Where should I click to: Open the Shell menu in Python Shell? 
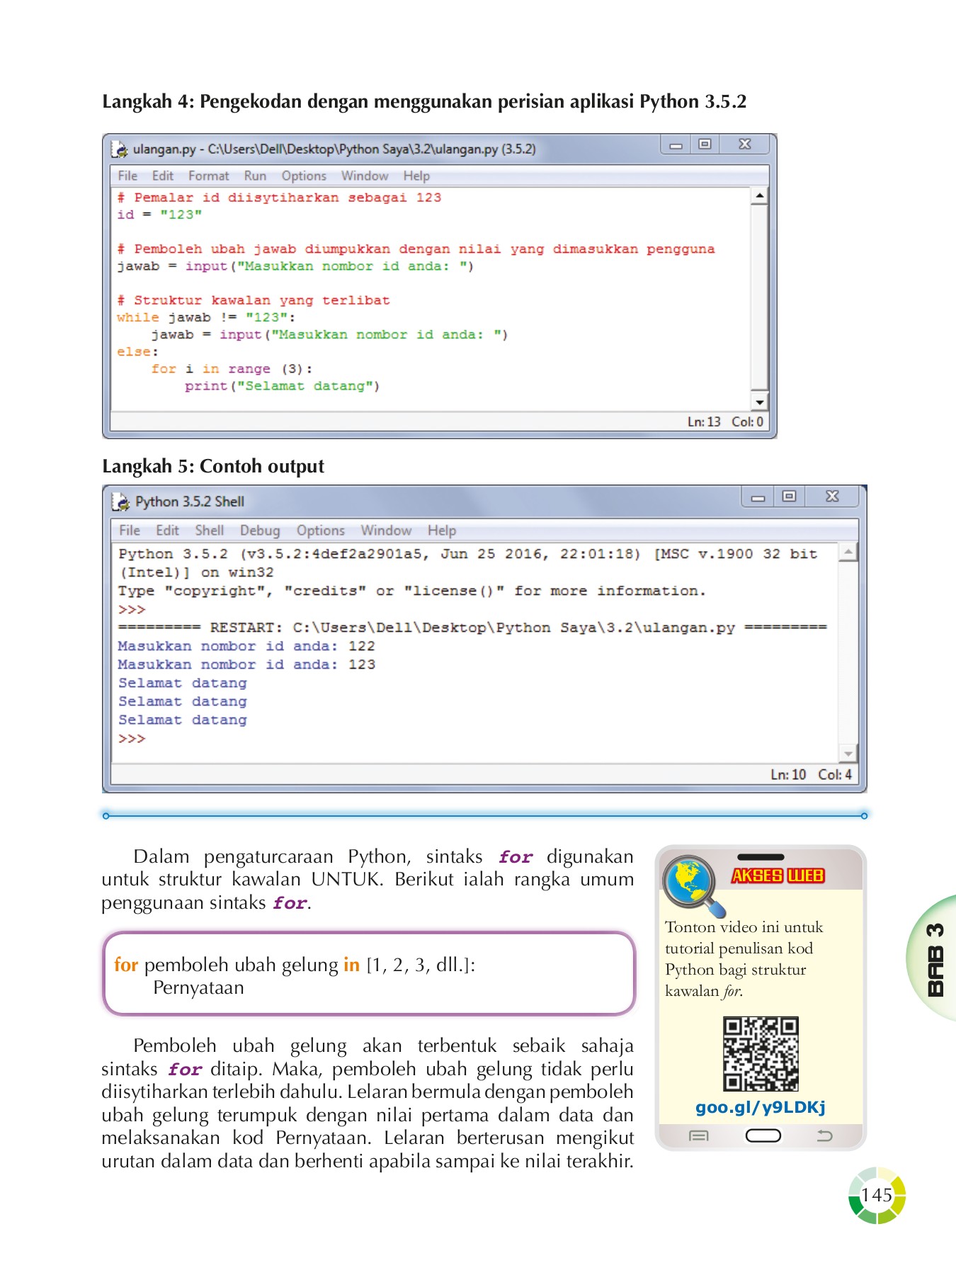(x=209, y=531)
